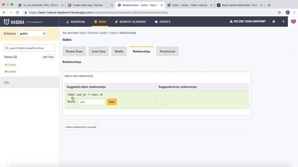Click the Add Table button

[48, 57]
